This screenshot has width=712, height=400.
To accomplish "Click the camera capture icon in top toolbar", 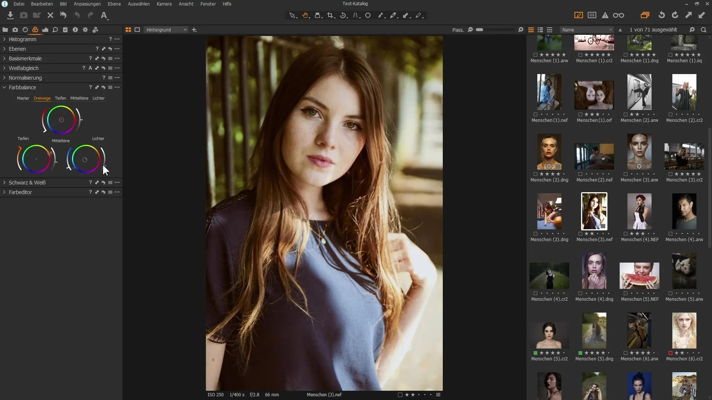I will point(24,15).
